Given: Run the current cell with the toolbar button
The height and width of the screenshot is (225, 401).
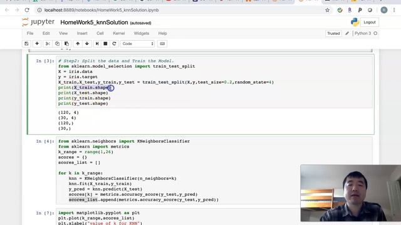Looking at the screenshot, I should [x=97, y=44].
